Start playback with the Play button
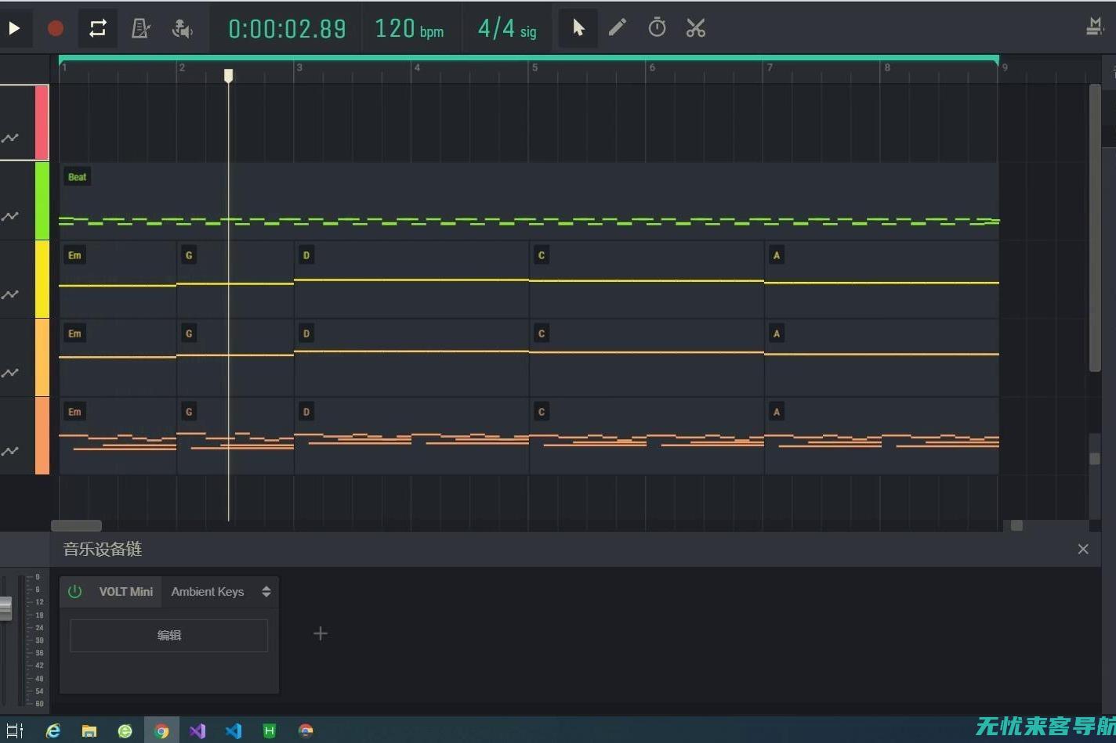The image size is (1116, 743). [14, 28]
